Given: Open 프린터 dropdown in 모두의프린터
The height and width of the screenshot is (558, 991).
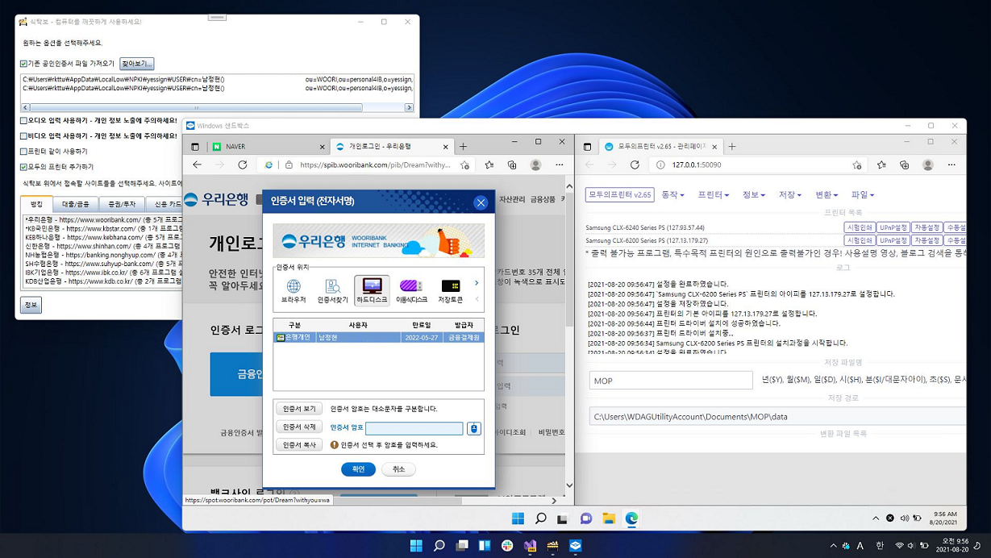Looking at the screenshot, I should (x=713, y=194).
